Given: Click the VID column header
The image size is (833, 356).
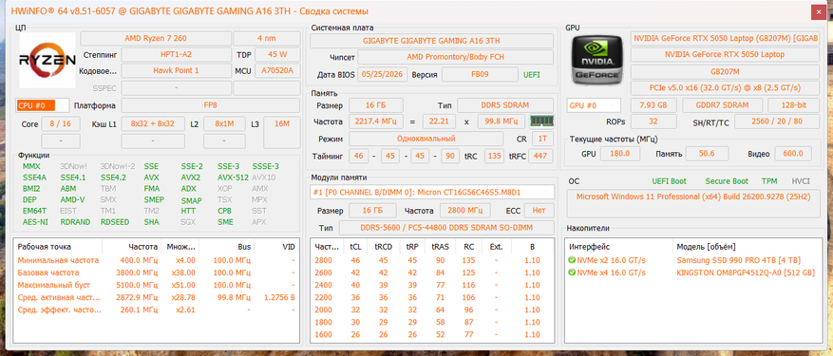Looking at the screenshot, I should tap(276, 247).
